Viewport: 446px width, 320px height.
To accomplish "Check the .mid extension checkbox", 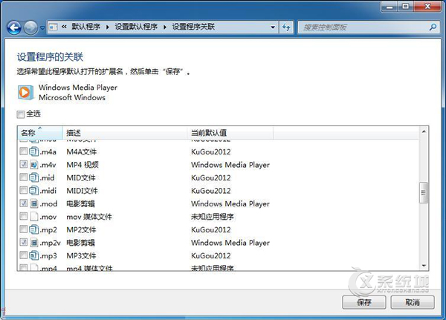I will (x=24, y=177).
